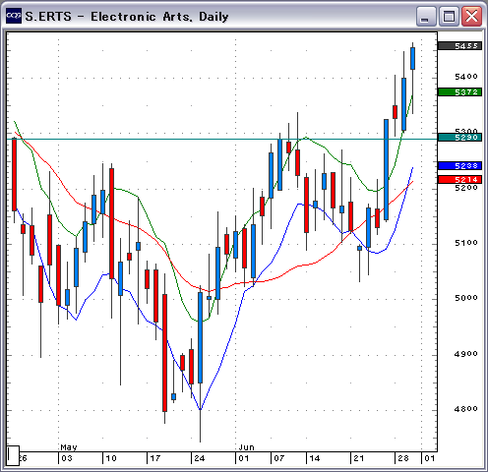Click the small box at time axis left corner
This screenshot has height=472, width=488.
click(13, 455)
